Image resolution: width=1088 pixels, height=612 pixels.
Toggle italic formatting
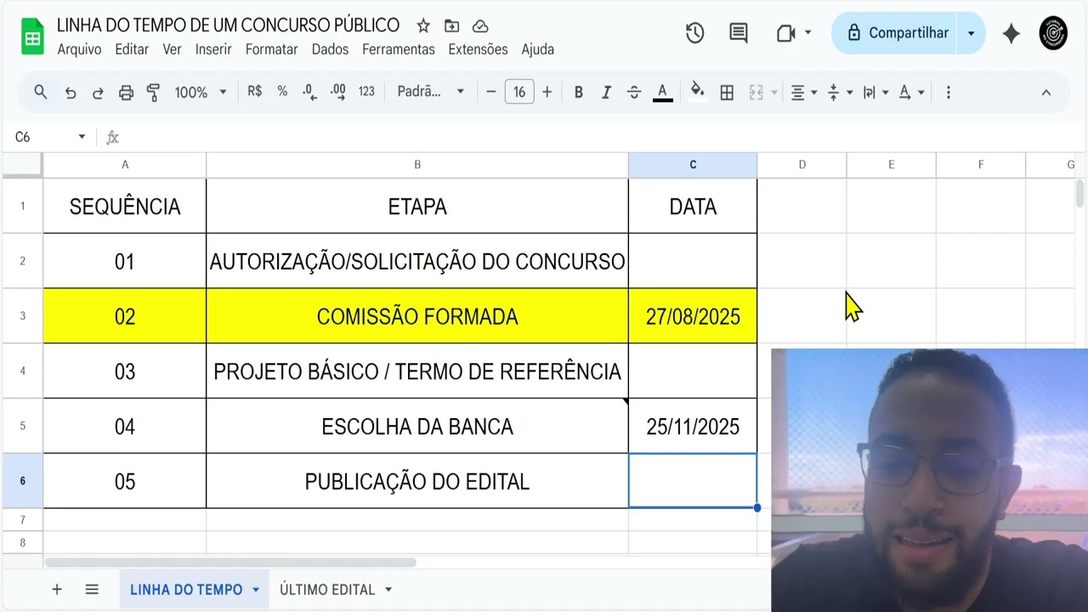pos(606,93)
